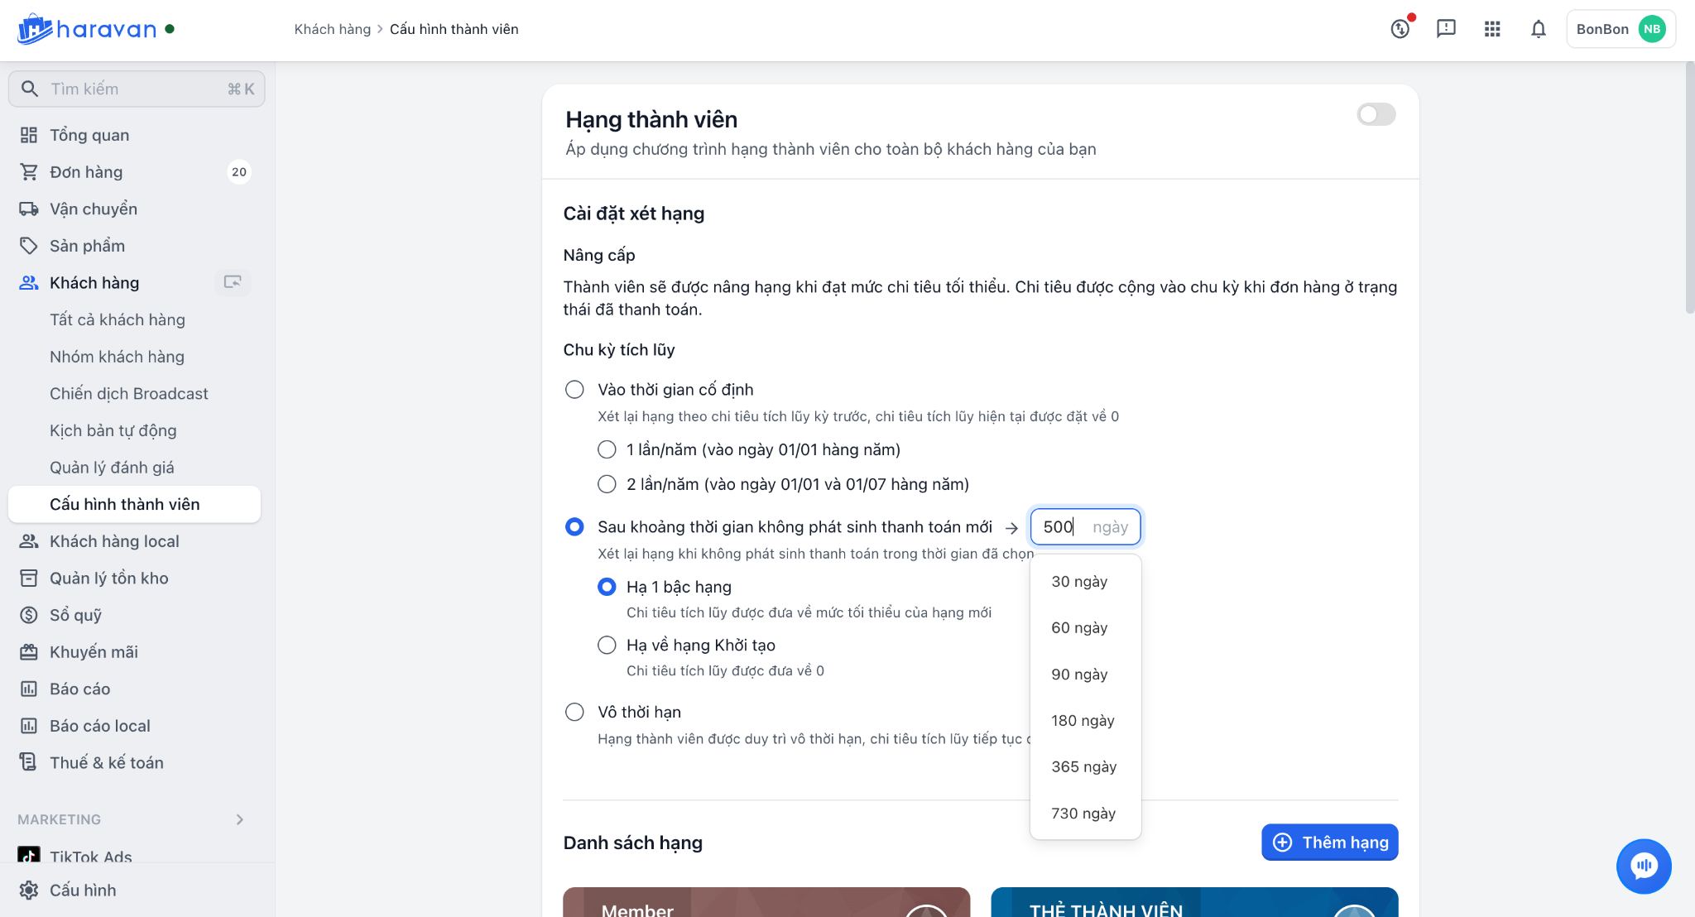Click the Sản phẩm tag icon

29,246
